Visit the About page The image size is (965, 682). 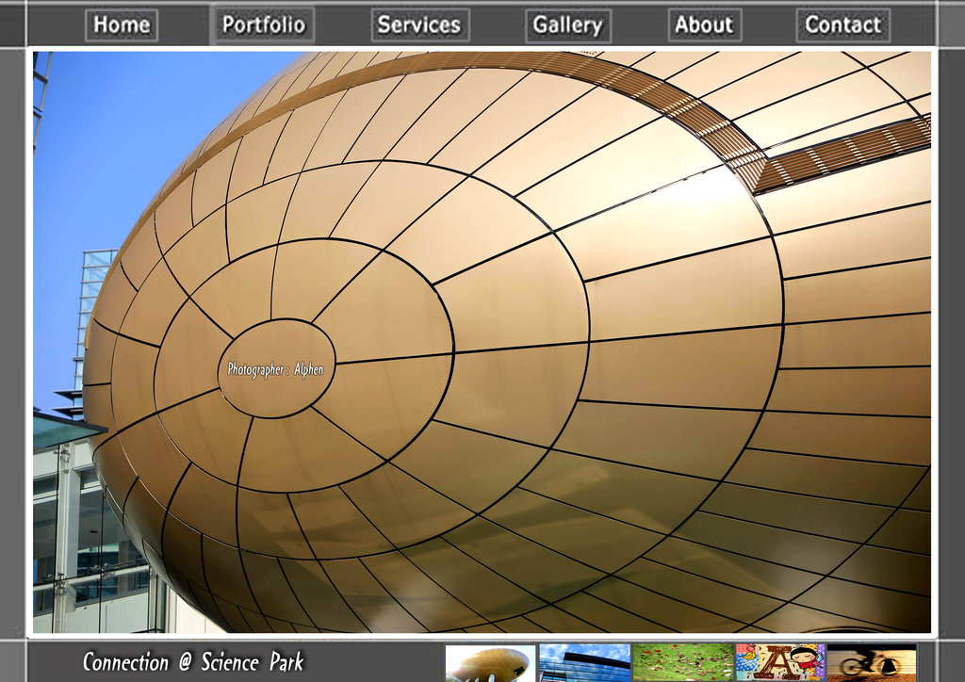point(705,25)
